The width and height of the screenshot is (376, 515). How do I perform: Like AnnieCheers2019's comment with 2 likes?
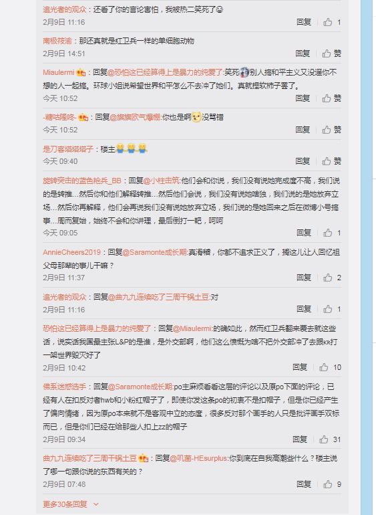coord(332,278)
